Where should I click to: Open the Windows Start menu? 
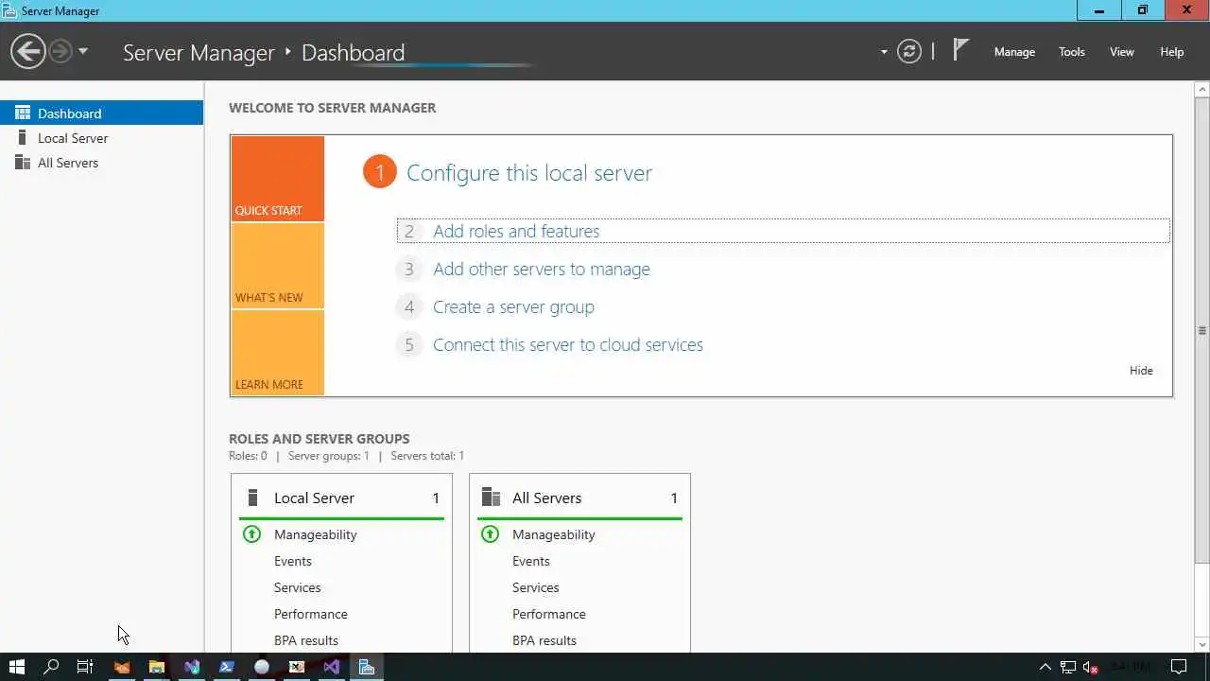[x=16, y=667]
